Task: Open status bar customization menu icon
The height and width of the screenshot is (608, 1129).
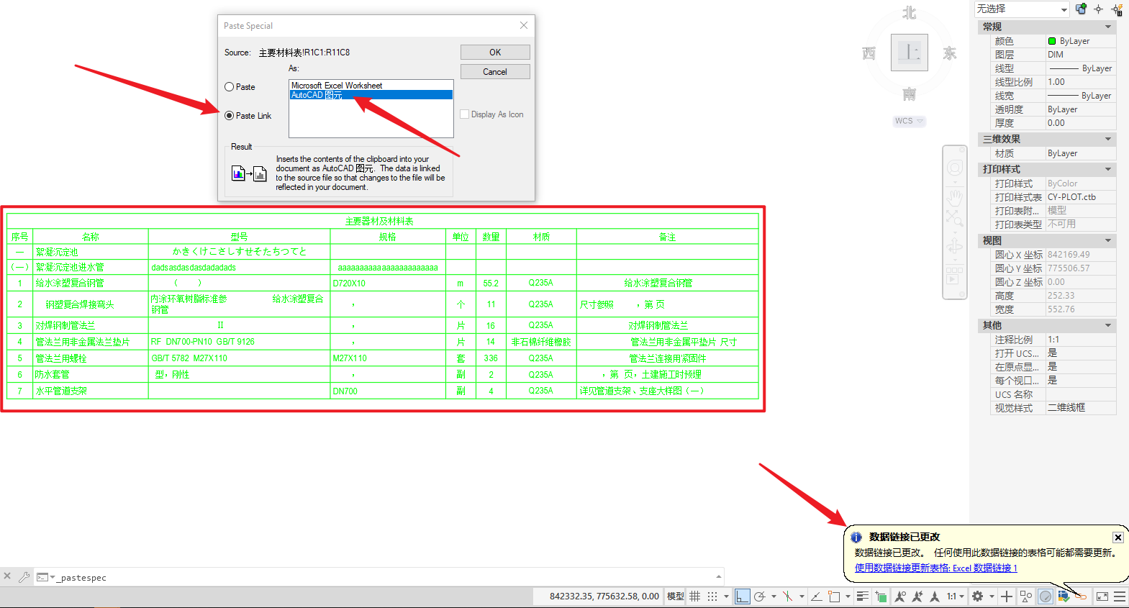Action: tap(1120, 596)
